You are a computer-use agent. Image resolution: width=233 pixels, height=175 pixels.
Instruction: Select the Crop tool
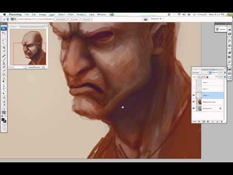pos(4,48)
